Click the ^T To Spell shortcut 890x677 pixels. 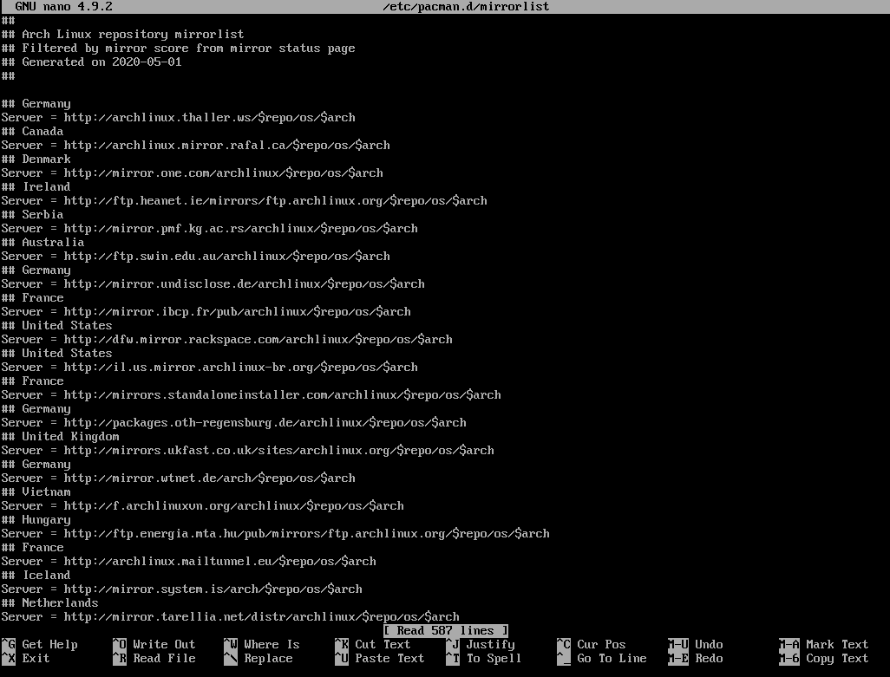[484, 659]
